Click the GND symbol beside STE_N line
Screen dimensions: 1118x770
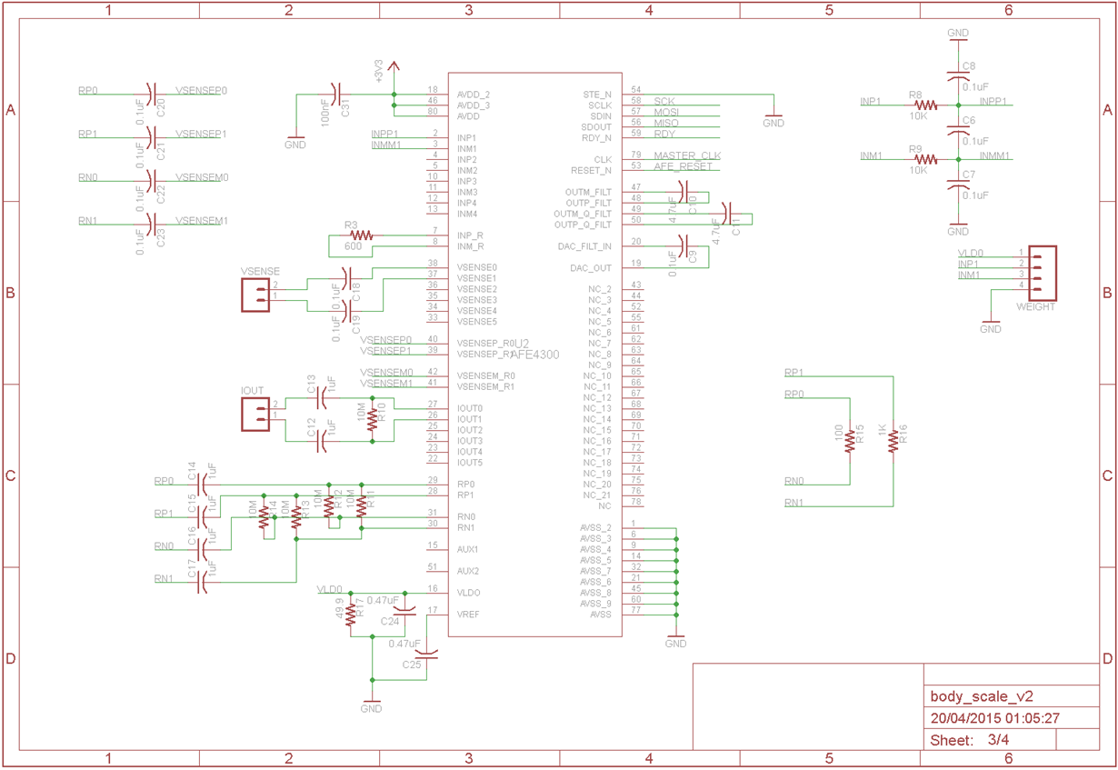pyautogui.click(x=773, y=119)
